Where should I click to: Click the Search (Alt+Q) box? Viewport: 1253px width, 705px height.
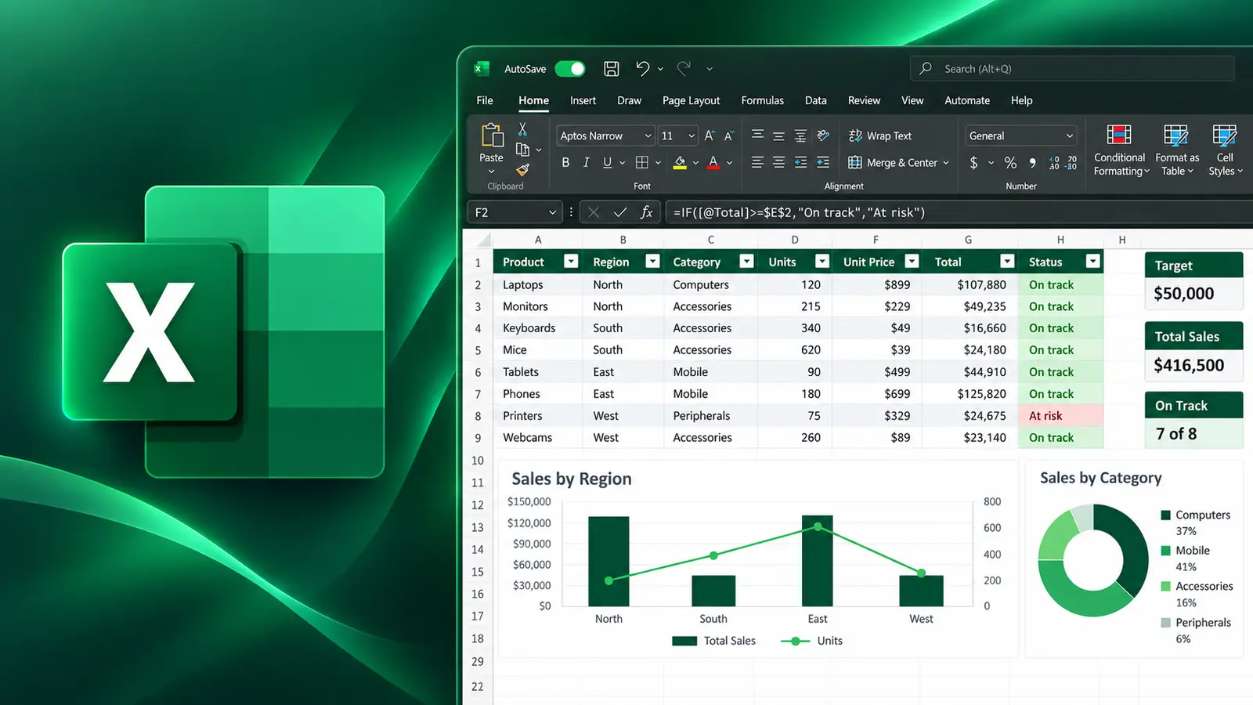(x=1072, y=69)
